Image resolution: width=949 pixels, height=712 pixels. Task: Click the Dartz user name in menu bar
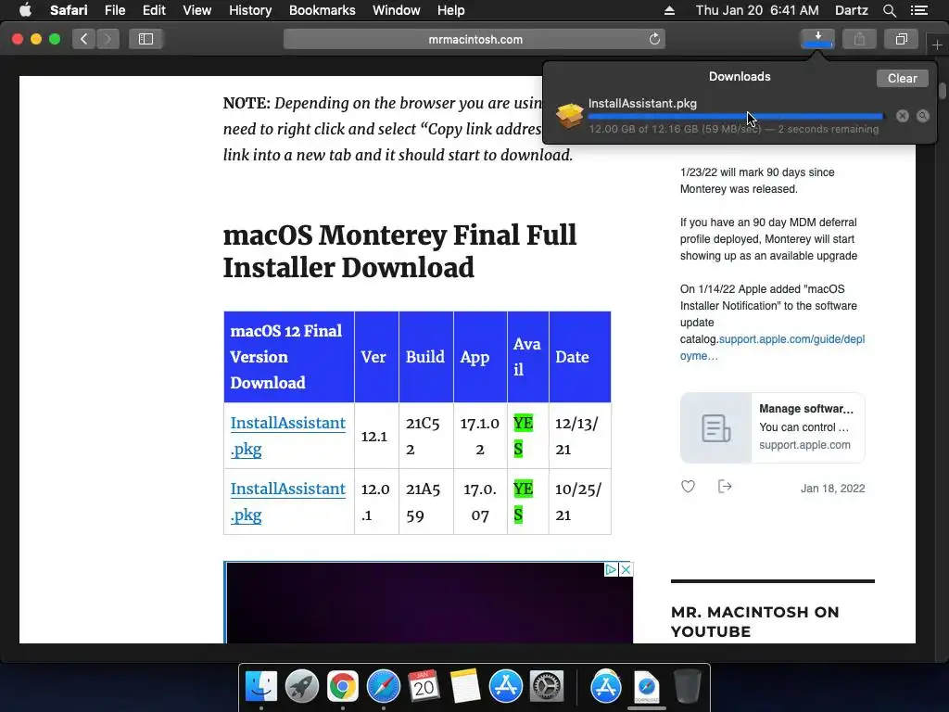tap(851, 10)
